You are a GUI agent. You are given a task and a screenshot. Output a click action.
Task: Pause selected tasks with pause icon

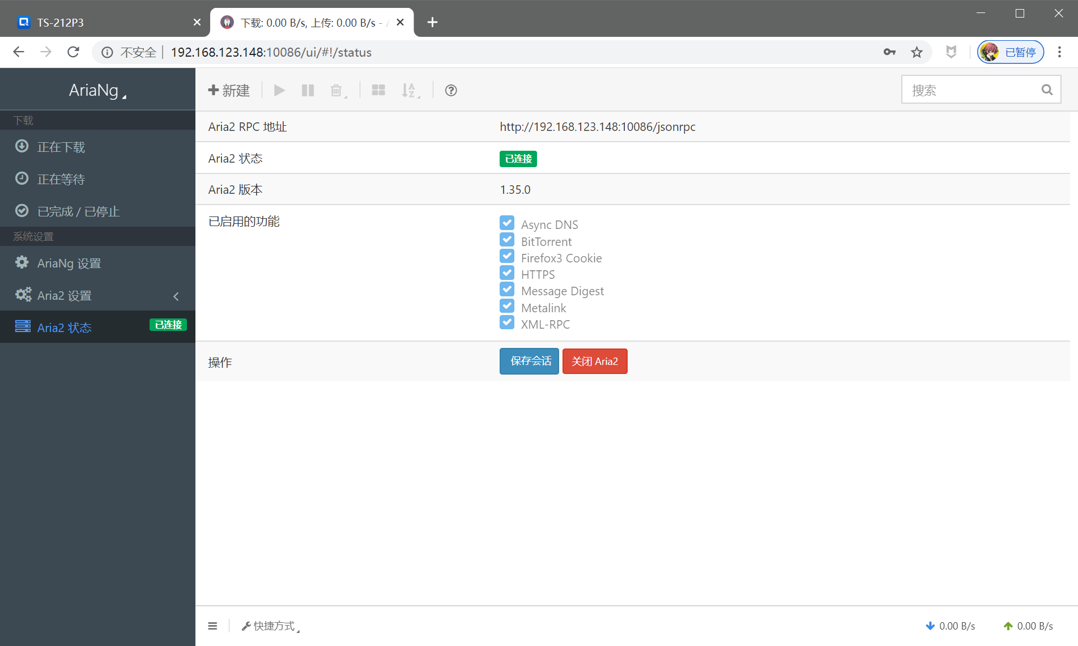point(308,90)
